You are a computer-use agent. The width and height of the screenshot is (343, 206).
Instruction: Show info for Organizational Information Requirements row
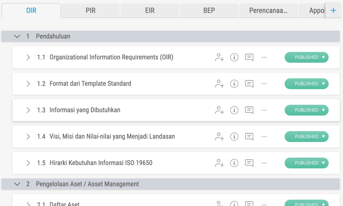coord(234,57)
